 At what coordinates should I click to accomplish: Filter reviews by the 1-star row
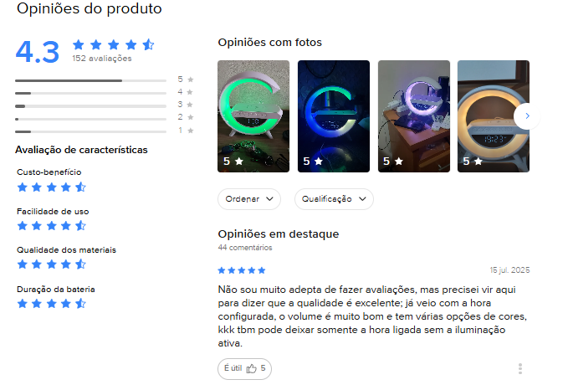(105, 131)
